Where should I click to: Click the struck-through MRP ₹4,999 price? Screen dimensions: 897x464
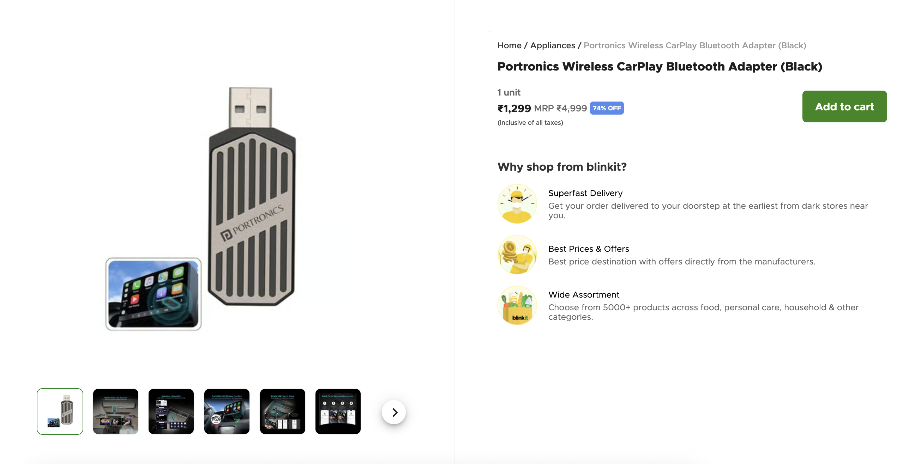tap(571, 108)
